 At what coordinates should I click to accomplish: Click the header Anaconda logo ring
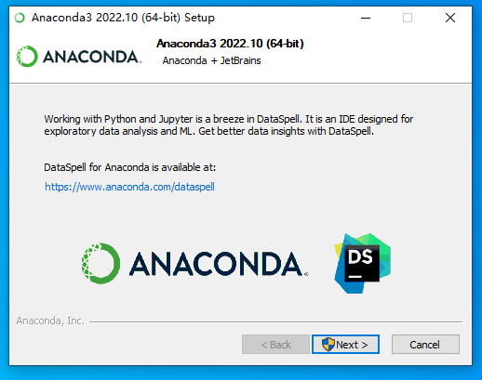(x=27, y=57)
